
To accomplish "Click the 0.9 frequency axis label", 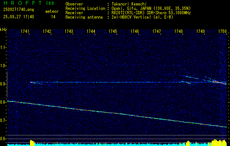I will 3,84.
